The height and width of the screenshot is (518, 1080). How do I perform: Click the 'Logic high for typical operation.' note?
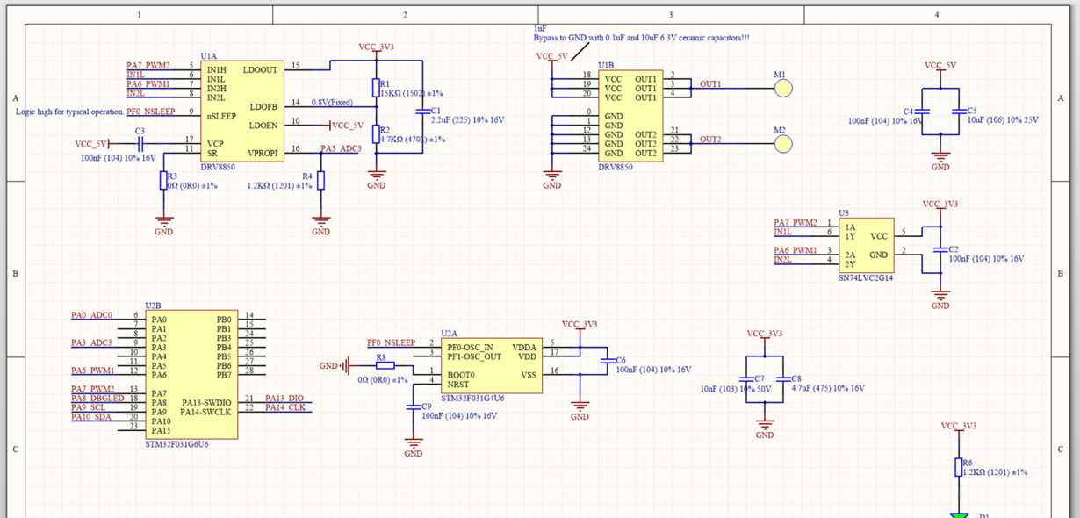[69, 112]
